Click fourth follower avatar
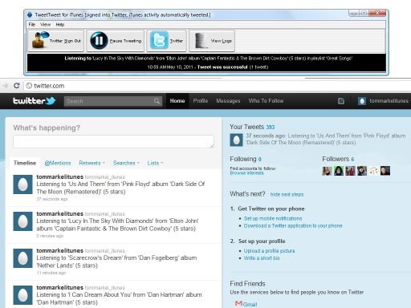Screen dimensions: 411x308 click(x=362, y=171)
